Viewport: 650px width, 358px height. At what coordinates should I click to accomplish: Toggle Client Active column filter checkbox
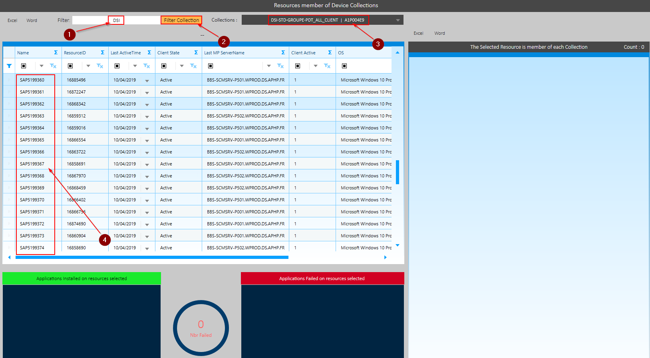point(298,66)
